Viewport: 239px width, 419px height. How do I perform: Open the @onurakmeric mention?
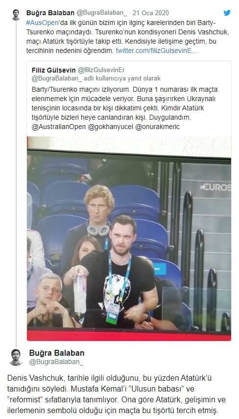pyautogui.click(x=157, y=127)
